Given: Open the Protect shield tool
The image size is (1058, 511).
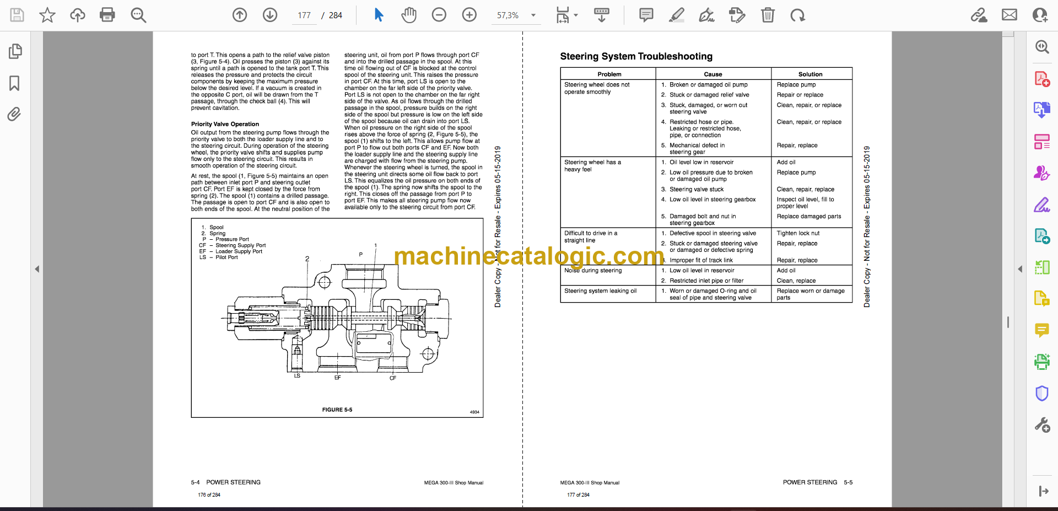Looking at the screenshot, I should [x=1042, y=393].
